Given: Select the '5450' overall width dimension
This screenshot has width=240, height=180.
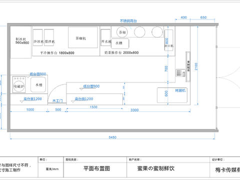Looking at the screenshot, I should pyautogui.click(x=112, y=137).
